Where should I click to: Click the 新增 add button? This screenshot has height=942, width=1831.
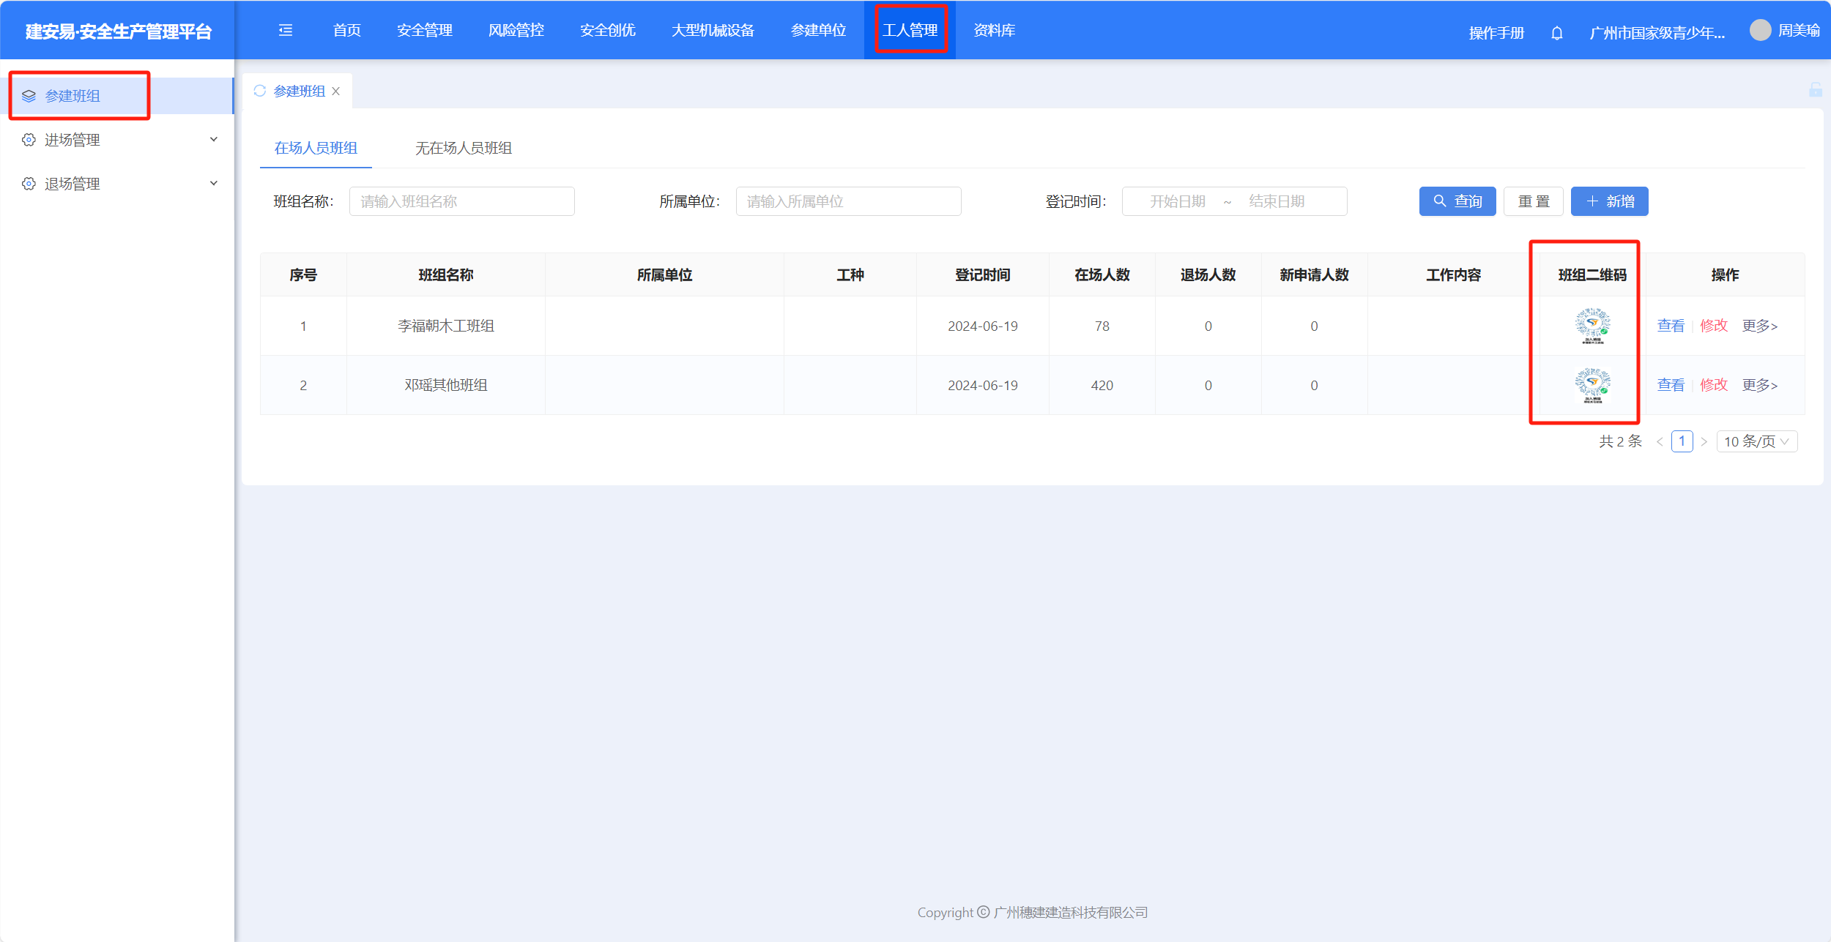point(1609,201)
